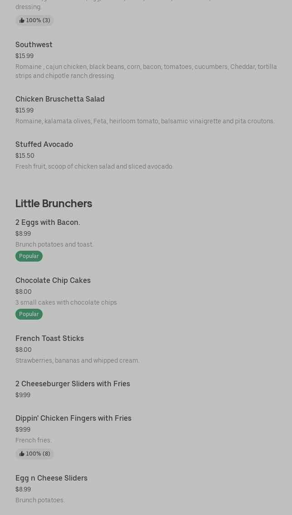The height and width of the screenshot is (515, 292).
Task: Open the Stuffed Avocado menu item
Action: pyautogui.click(x=44, y=144)
